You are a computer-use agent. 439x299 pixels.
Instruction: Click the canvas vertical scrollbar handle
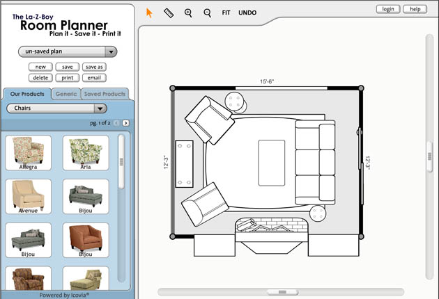[429, 156]
